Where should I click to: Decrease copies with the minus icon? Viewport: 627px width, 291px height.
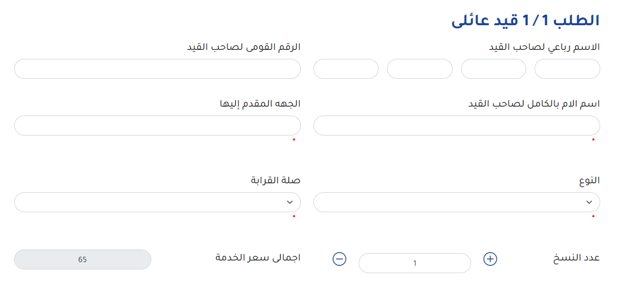(340, 259)
